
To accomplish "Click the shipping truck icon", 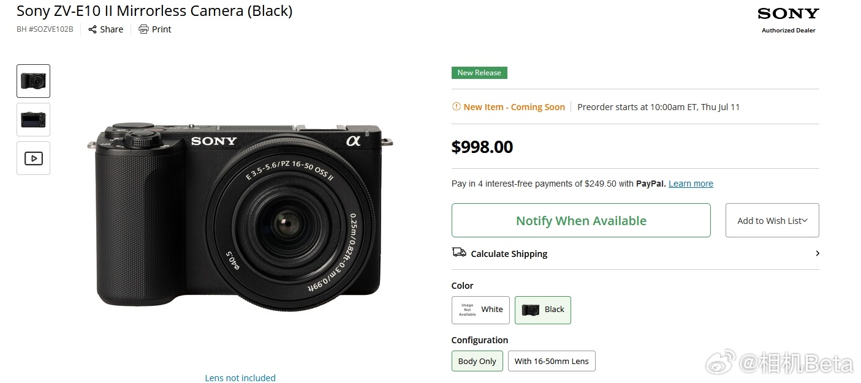I will (x=459, y=253).
